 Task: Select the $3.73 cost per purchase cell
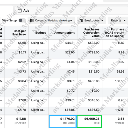point(22,71)
